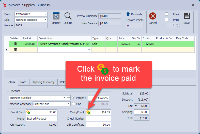Click the Shipping amount field

[142, 112]
